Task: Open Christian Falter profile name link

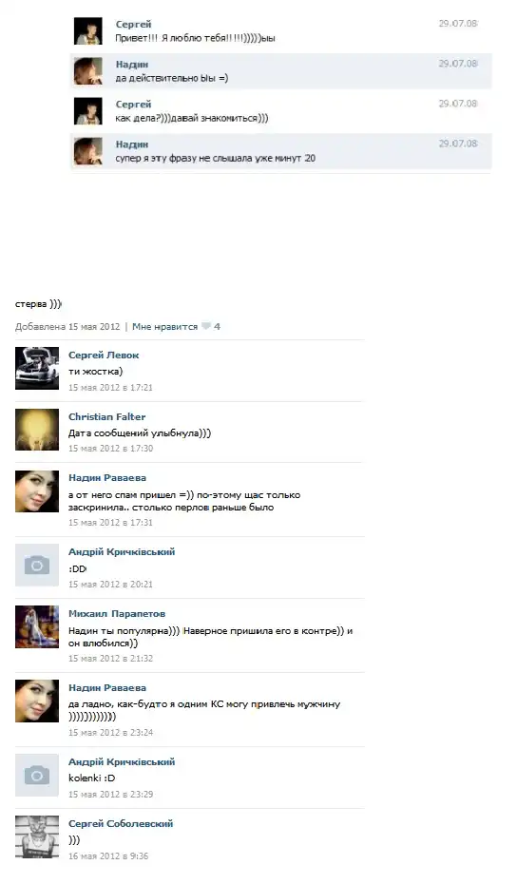Action: click(107, 416)
